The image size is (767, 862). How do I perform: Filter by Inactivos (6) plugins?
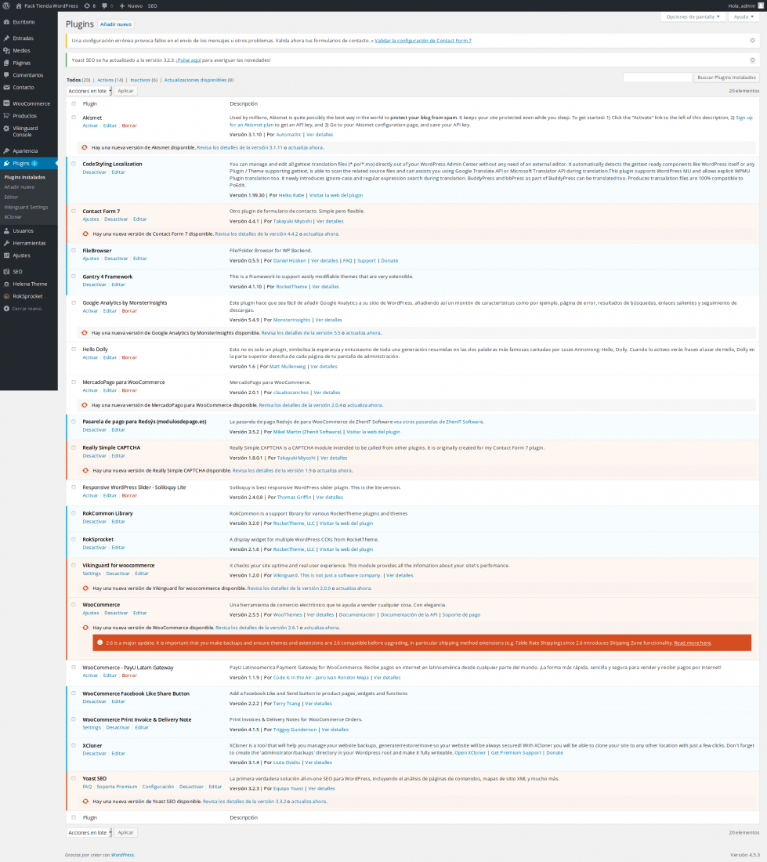pyautogui.click(x=144, y=80)
